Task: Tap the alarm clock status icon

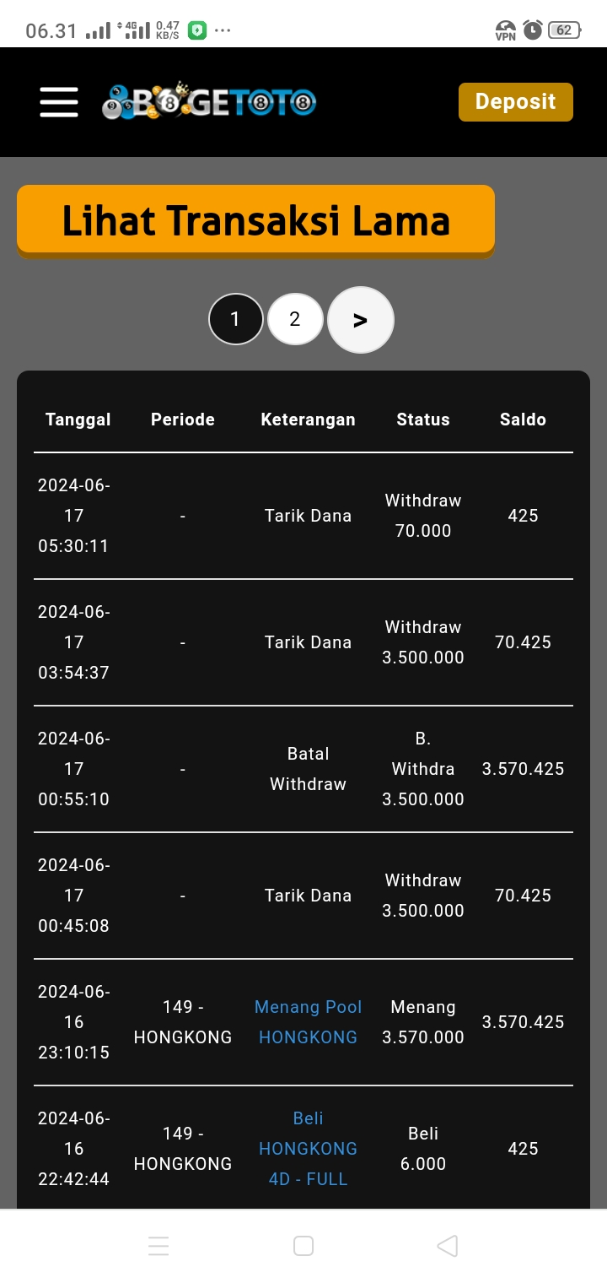Action: click(x=533, y=30)
